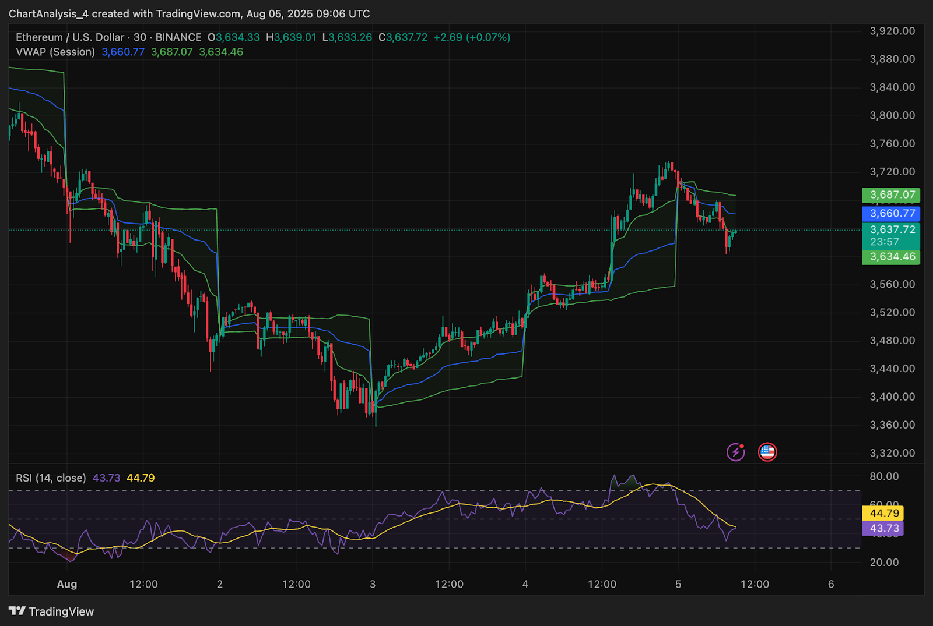
Task: Click the day 6 marker on time axis
Action: click(x=831, y=584)
